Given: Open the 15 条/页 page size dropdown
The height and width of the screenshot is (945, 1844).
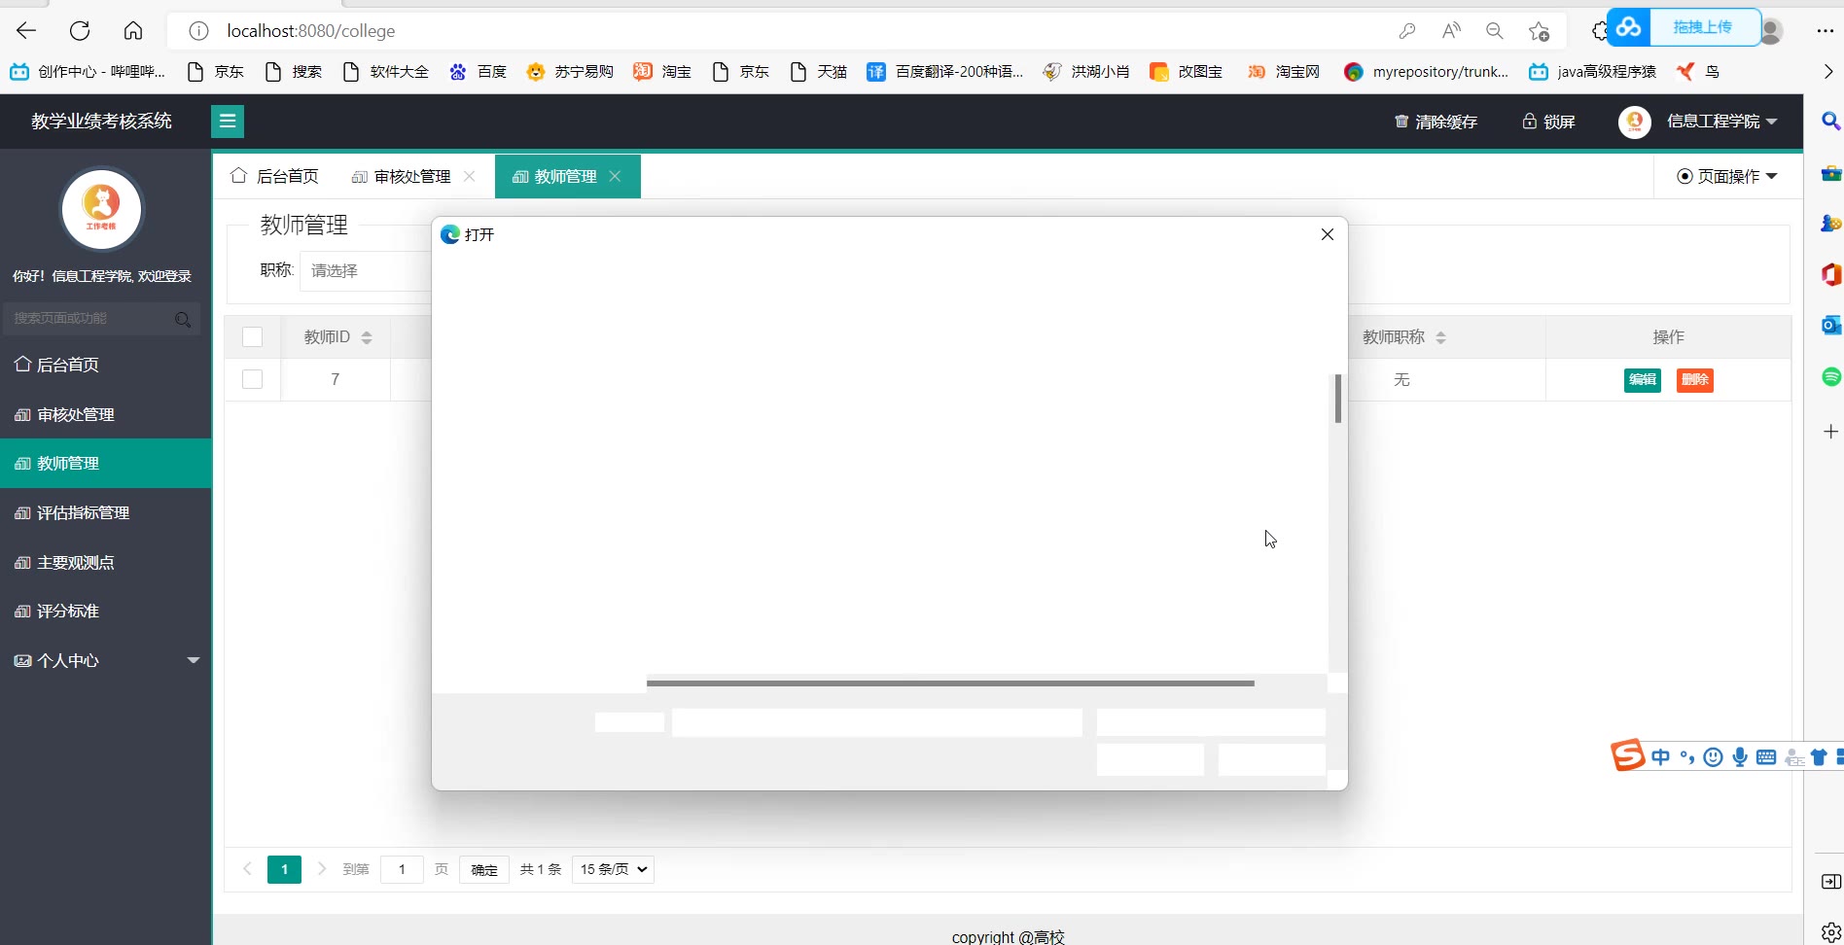Looking at the screenshot, I should click(x=613, y=869).
